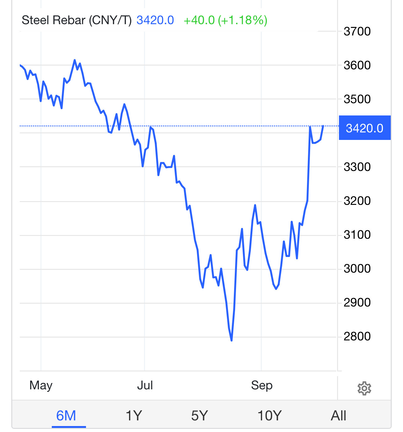Click the 3000 price axis label
Screen dimensions: 403x432
coord(357,269)
